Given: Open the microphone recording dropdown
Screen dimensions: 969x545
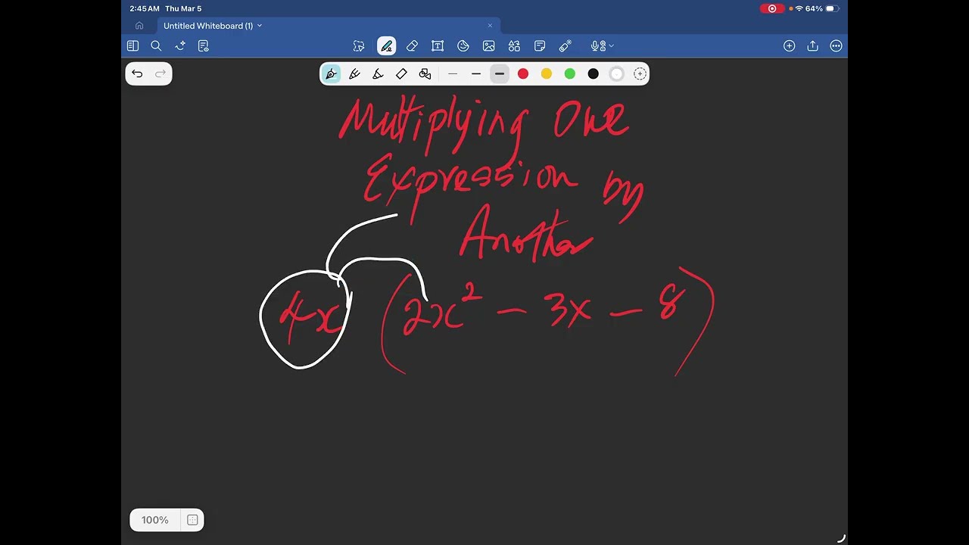Looking at the screenshot, I should pos(602,46).
